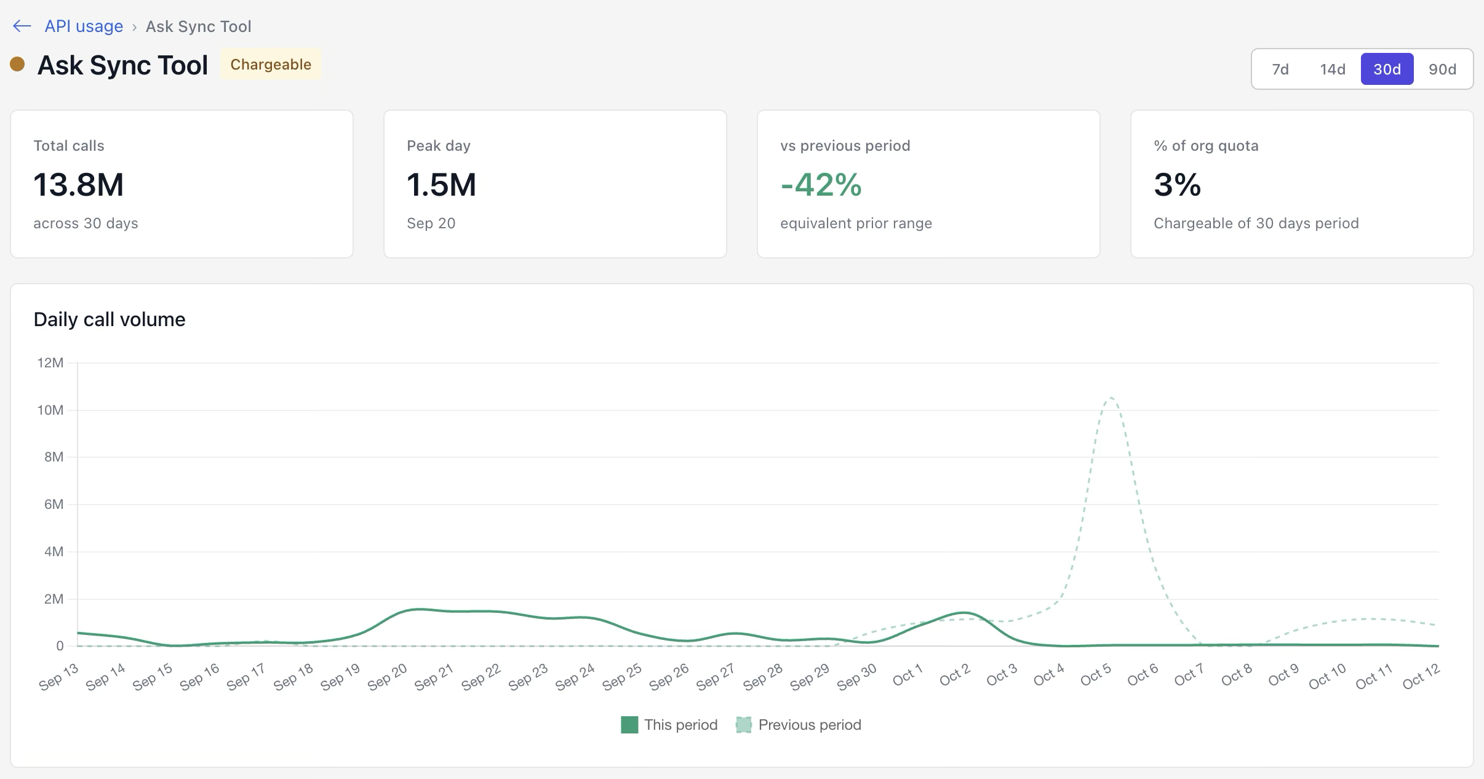This screenshot has height=779, width=1484.
Task: Click the Total calls 13.8M value
Action: 79,185
